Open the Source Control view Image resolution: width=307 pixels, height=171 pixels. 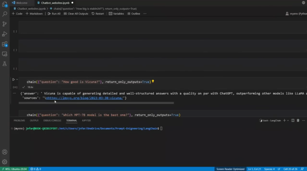tap(4, 24)
